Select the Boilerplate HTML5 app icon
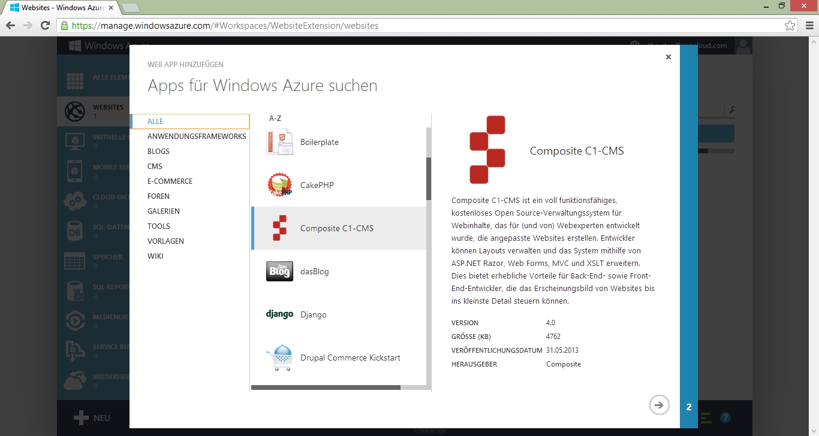This screenshot has width=819, height=436. (x=279, y=143)
